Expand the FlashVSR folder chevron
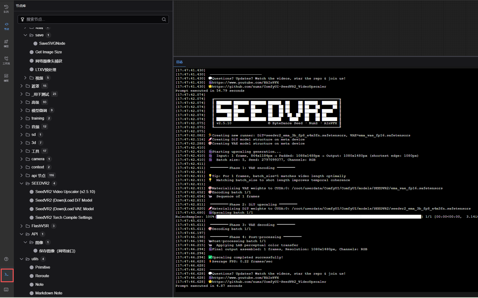 pos(22,226)
